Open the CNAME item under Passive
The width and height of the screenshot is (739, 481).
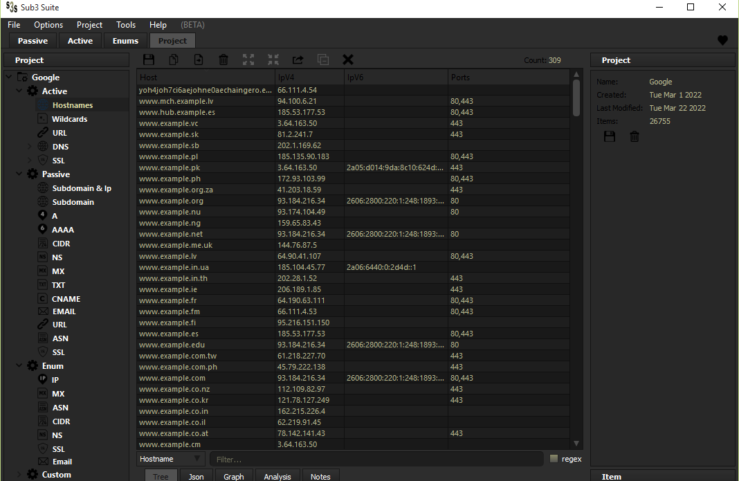pos(66,299)
